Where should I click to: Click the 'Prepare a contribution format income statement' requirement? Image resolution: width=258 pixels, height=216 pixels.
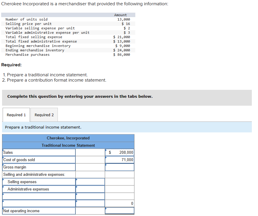[x=57, y=80]
